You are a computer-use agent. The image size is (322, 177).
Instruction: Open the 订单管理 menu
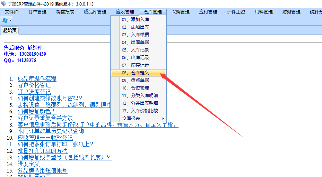(x=37, y=12)
